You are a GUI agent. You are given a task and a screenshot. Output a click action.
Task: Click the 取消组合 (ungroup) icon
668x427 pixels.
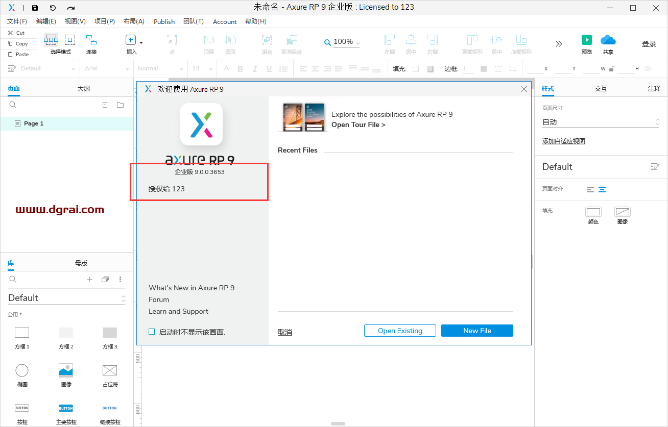click(x=292, y=41)
